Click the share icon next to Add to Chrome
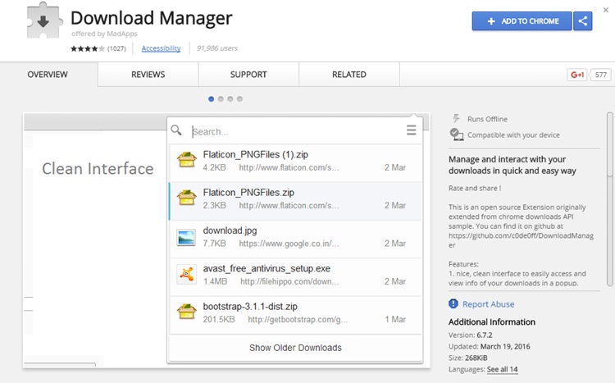This screenshot has height=383, width=615. (x=582, y=21)
